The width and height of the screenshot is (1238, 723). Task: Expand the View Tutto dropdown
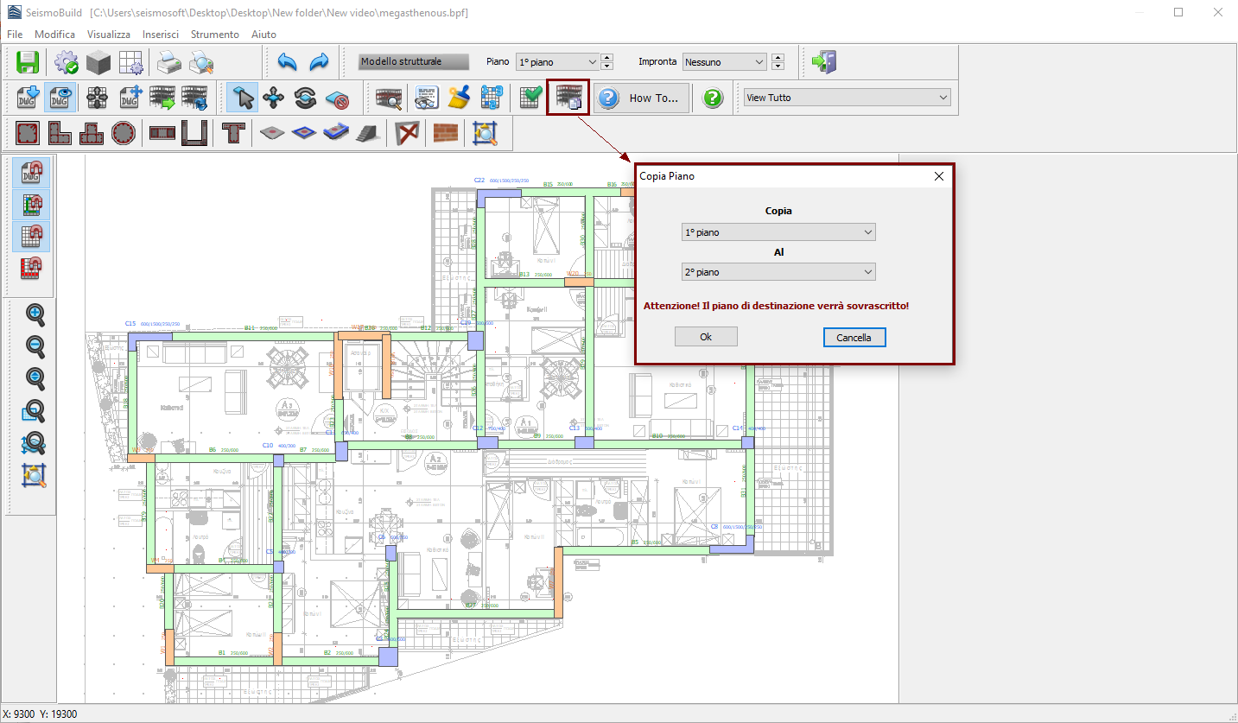coord(847,98)
